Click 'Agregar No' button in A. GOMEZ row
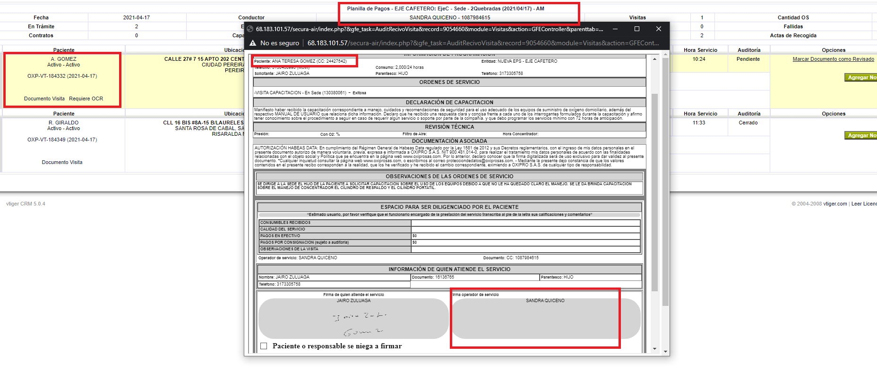The image size is (877, 370). (861, 77)
